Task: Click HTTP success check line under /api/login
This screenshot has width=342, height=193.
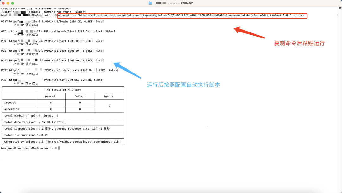Action: pos(26,25)
